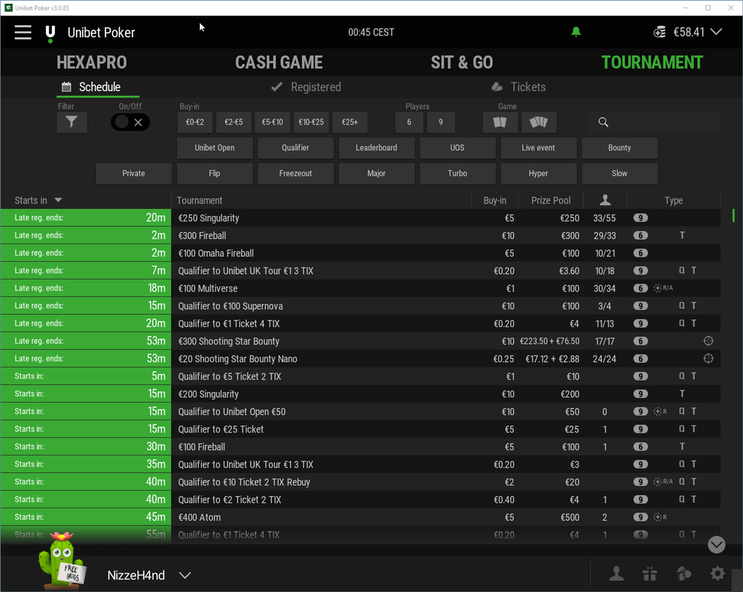Click the notification bell icon
This screenshot has width=743, height=592.
pyautogui.click(x=575, y=32)
